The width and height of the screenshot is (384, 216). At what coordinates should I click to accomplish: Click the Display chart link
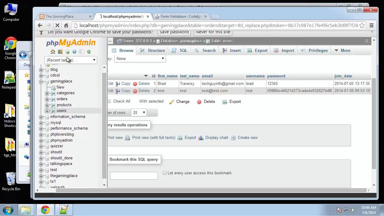pyautogui.click(x=217, y=138)
